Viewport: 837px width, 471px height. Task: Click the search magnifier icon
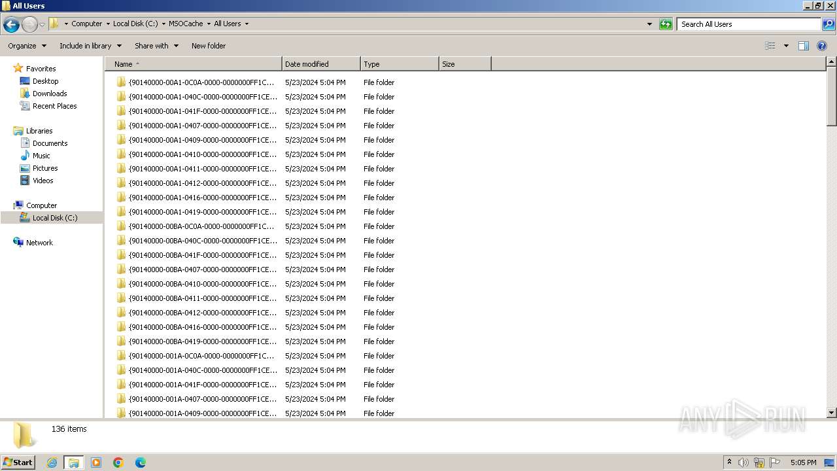828,24
